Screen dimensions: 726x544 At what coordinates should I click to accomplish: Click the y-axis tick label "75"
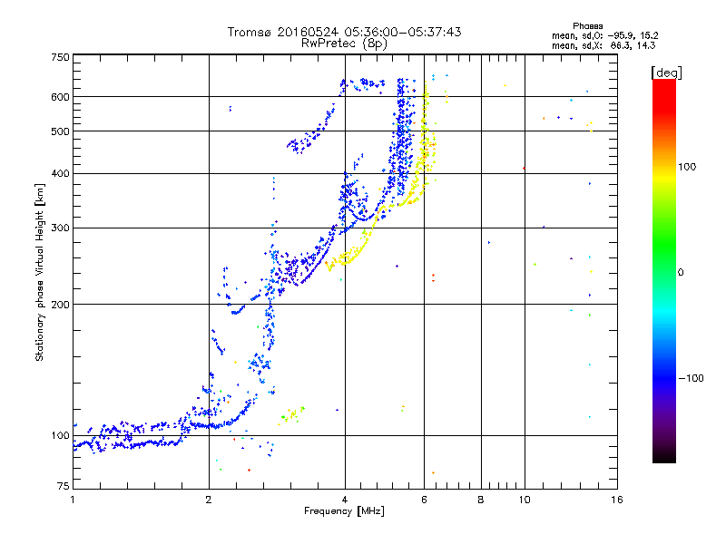pyautogui.click(x=64, y=486)
